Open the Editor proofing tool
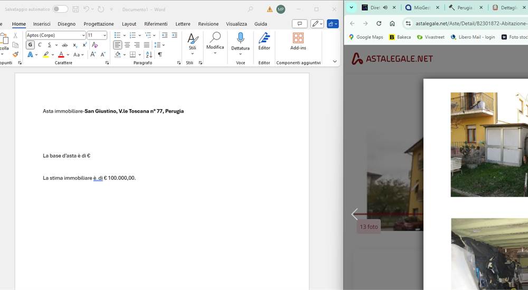 [264, 41]
